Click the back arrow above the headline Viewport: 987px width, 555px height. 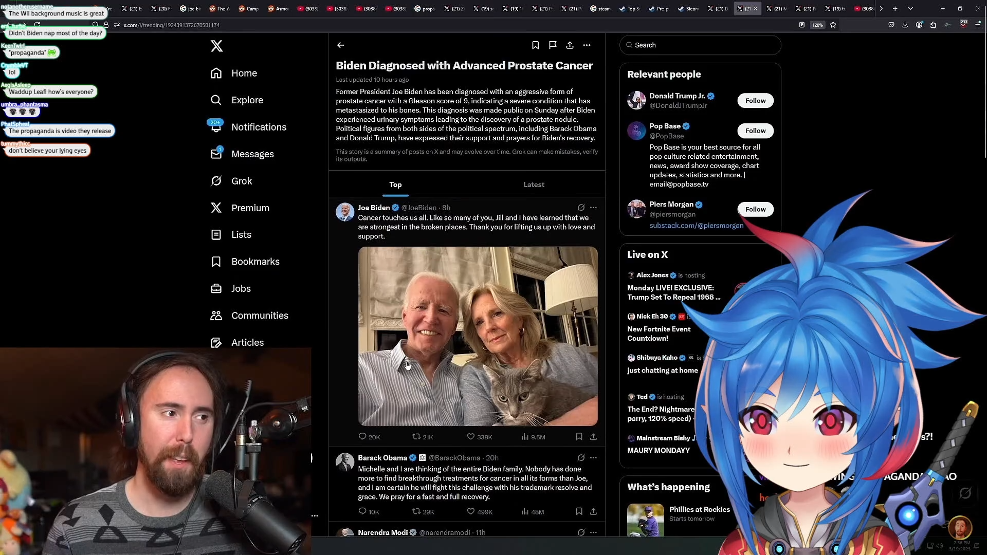coord(340,45)
